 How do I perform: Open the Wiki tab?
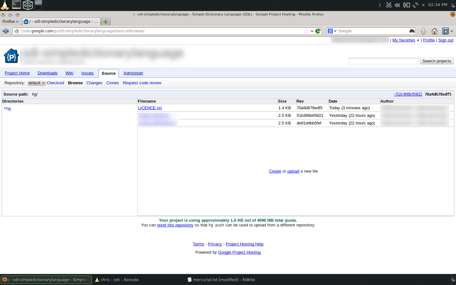(x=69, y=73)
